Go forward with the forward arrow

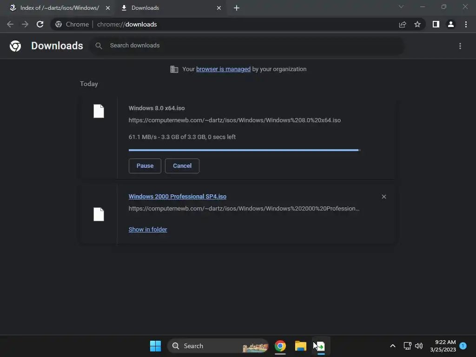(25, 24)
